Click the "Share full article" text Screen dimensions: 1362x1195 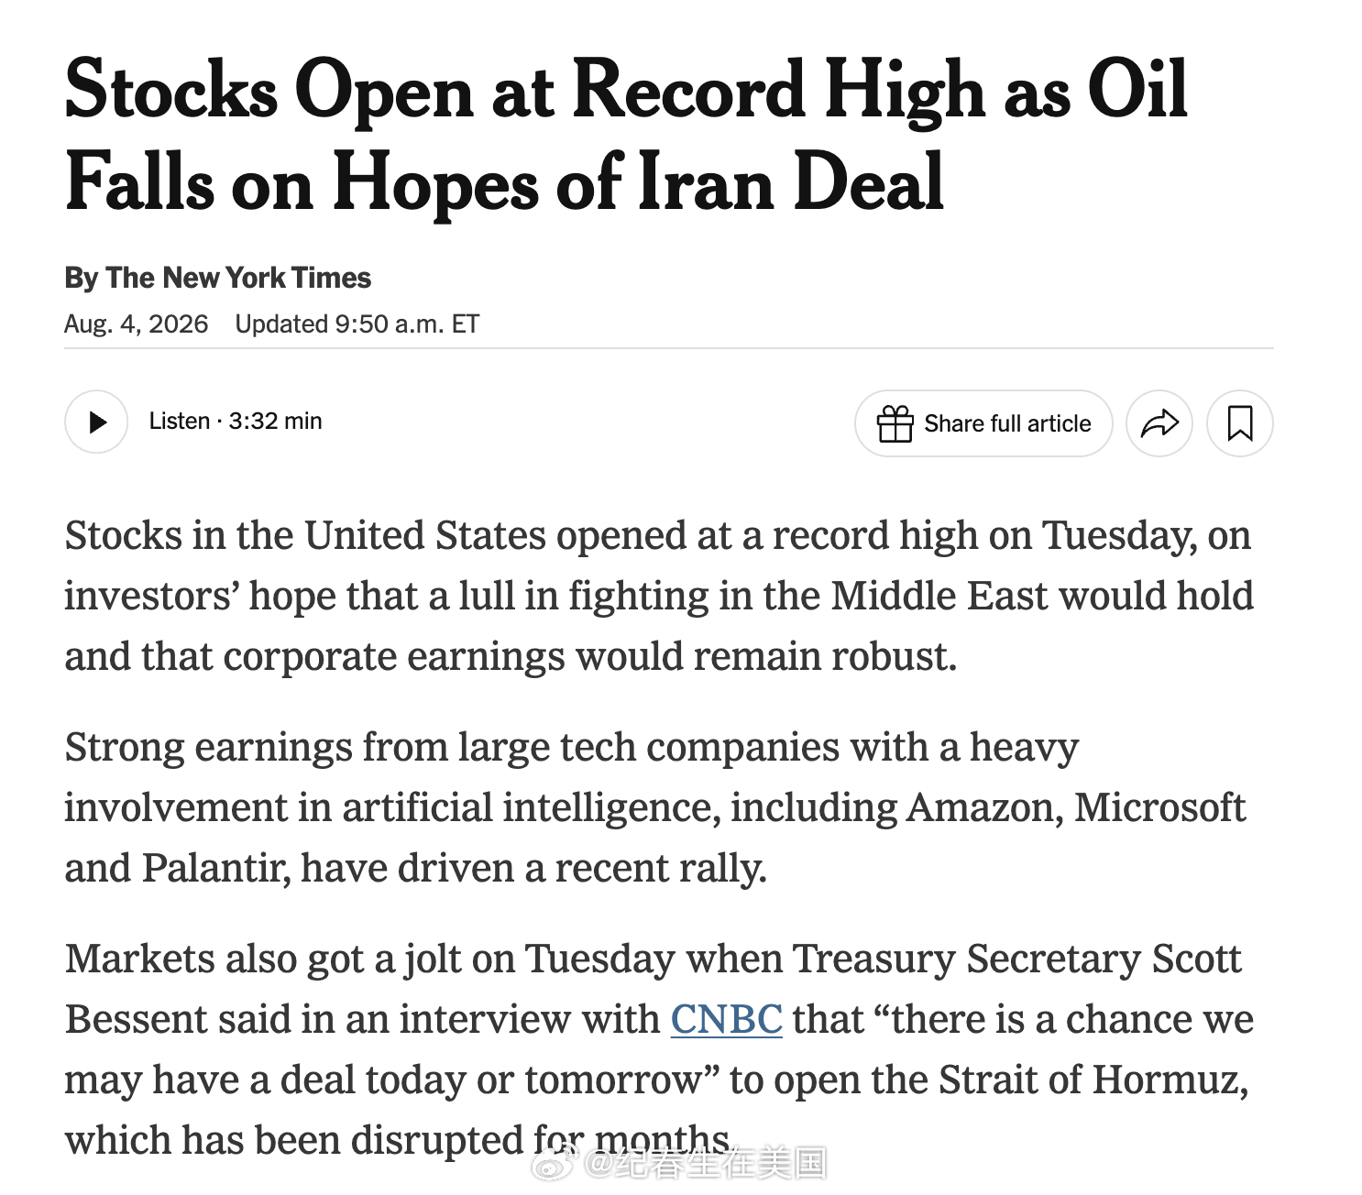pyautogui.click(x=1007, y=423)
